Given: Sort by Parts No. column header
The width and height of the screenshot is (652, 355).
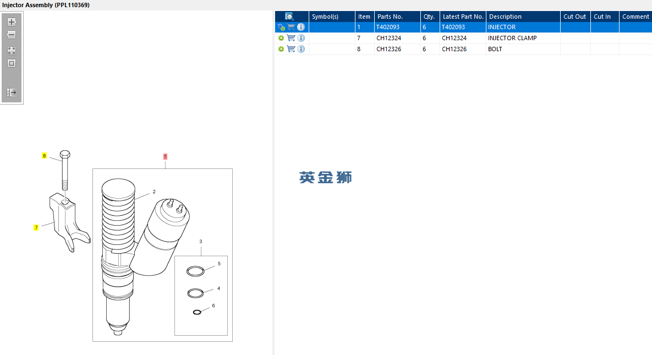Looking at the screenshot, I should tap(397, 17).
